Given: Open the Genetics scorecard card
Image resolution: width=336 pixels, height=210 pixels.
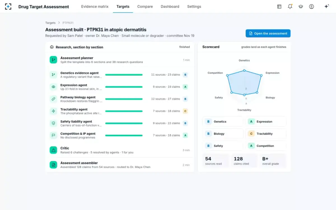Looking at the screenshot, I should [223, 122].
